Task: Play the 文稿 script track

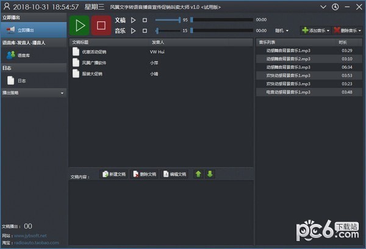Action: point(134,20)
